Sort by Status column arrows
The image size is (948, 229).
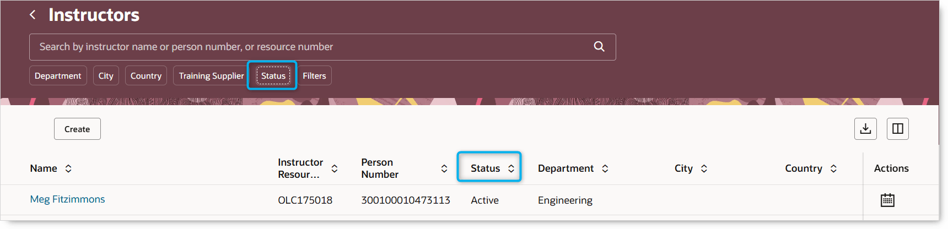click(511, 168)
